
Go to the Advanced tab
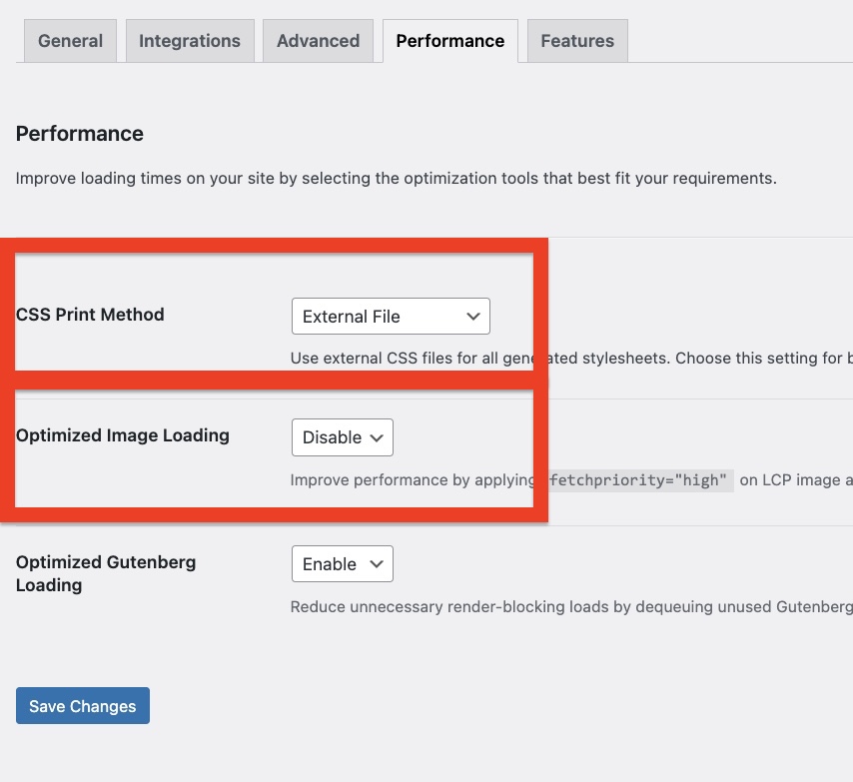(x=318, y=41)
